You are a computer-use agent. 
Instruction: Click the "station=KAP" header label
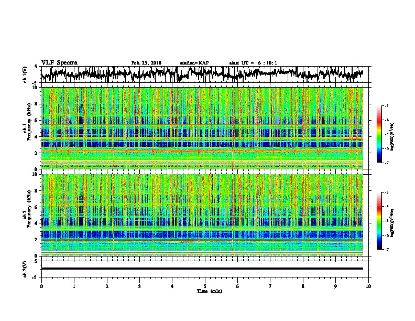(194, 63)
